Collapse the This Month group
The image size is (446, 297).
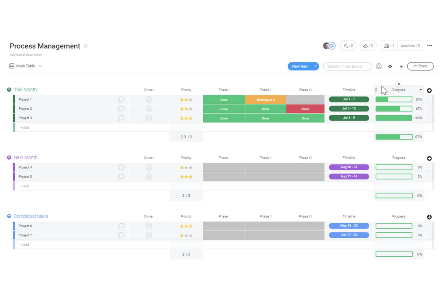[9, 90]
